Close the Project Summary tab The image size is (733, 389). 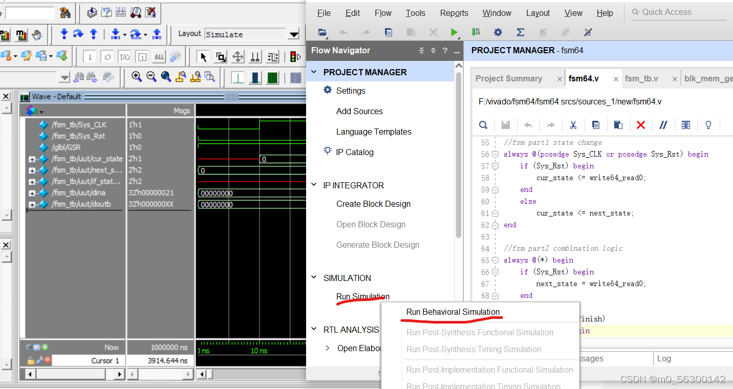coord(559,79)
